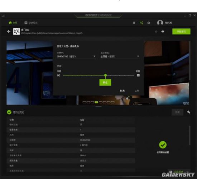Click the green optimal settings checkmark
The width and height of the screenshot is (197, 179).
pyautogui.click(x=163, y=145)
